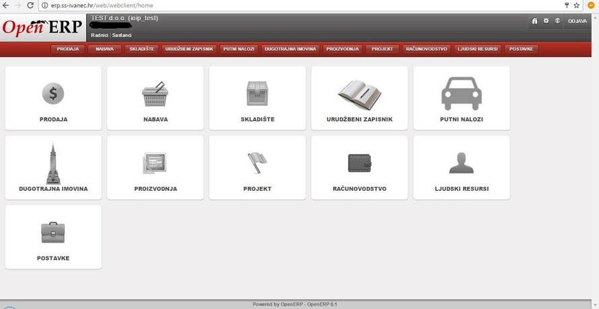Open Ljudski resursi menu bar item
Screen dimensions: 599x309
(x=478, y=49)
